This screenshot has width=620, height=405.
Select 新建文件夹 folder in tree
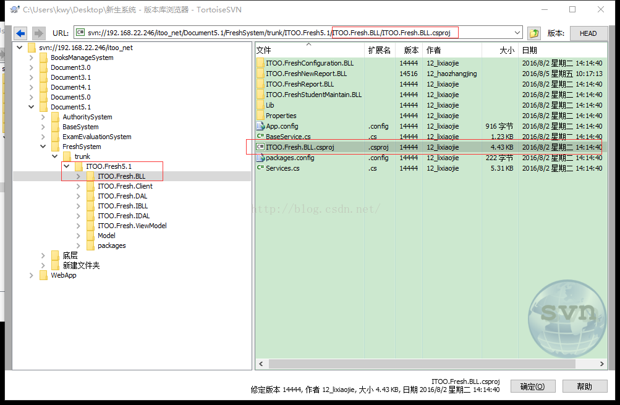pyautogui.click(x=81, y=265)
